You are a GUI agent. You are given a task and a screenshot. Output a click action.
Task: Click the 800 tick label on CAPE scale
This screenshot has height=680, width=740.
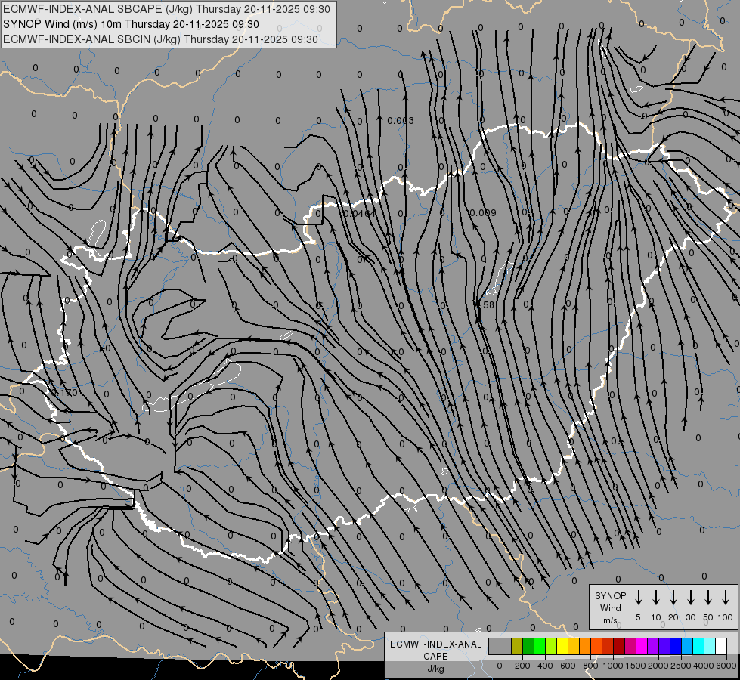[x=590, y=666]
